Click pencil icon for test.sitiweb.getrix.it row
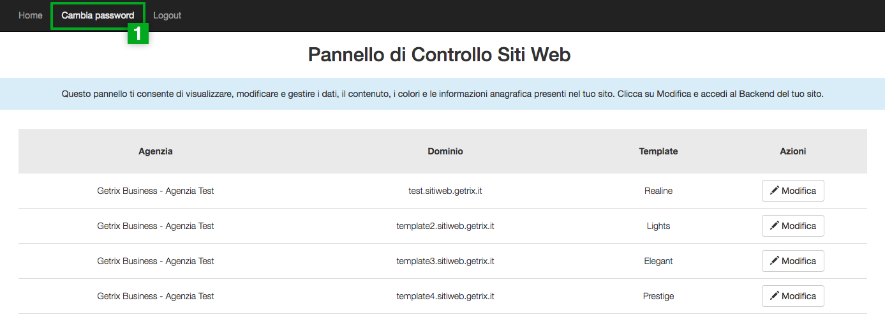Image resolution: width=885 pixels, height=319 pixels. (x=775, y=190)
